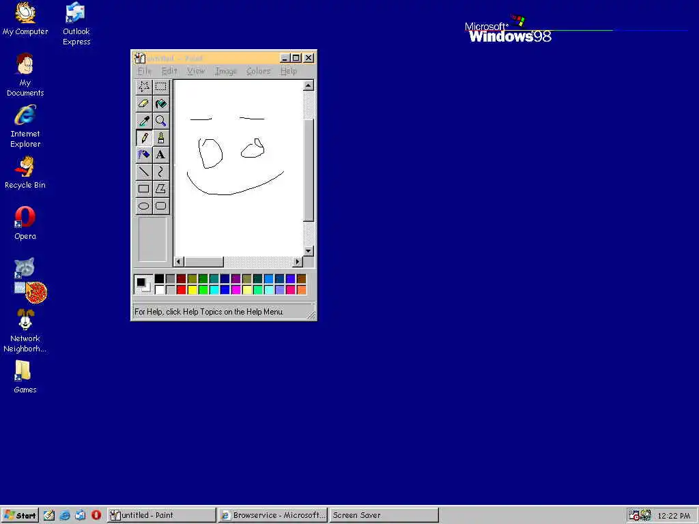The image size is (699, 524).
Task: Pick the Eraser tool
Action: (x=143, y=104)
